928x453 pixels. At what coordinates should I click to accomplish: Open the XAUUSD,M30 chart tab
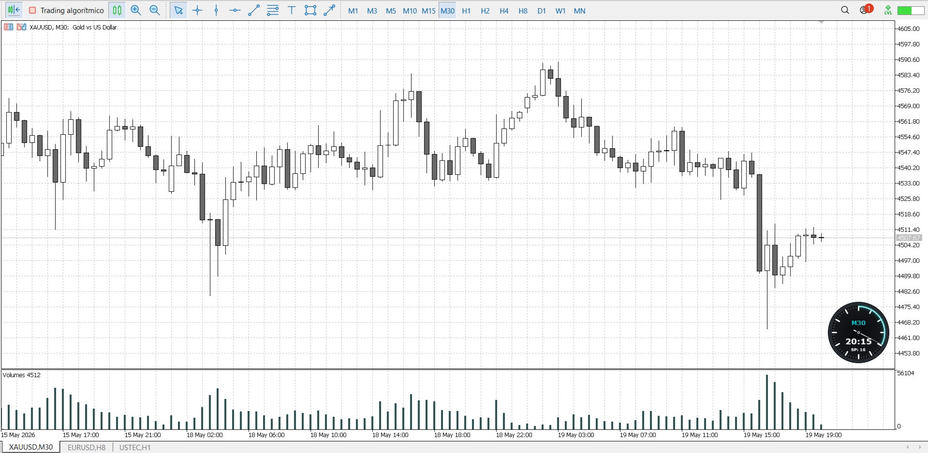[31, 447]
